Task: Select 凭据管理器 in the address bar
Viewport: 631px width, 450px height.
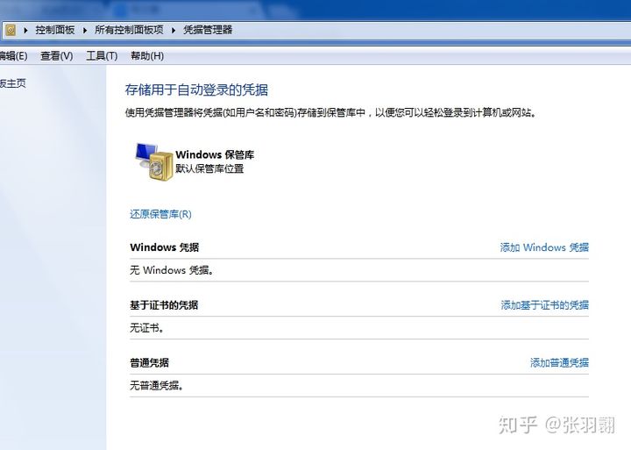Action: pos(208,30)
